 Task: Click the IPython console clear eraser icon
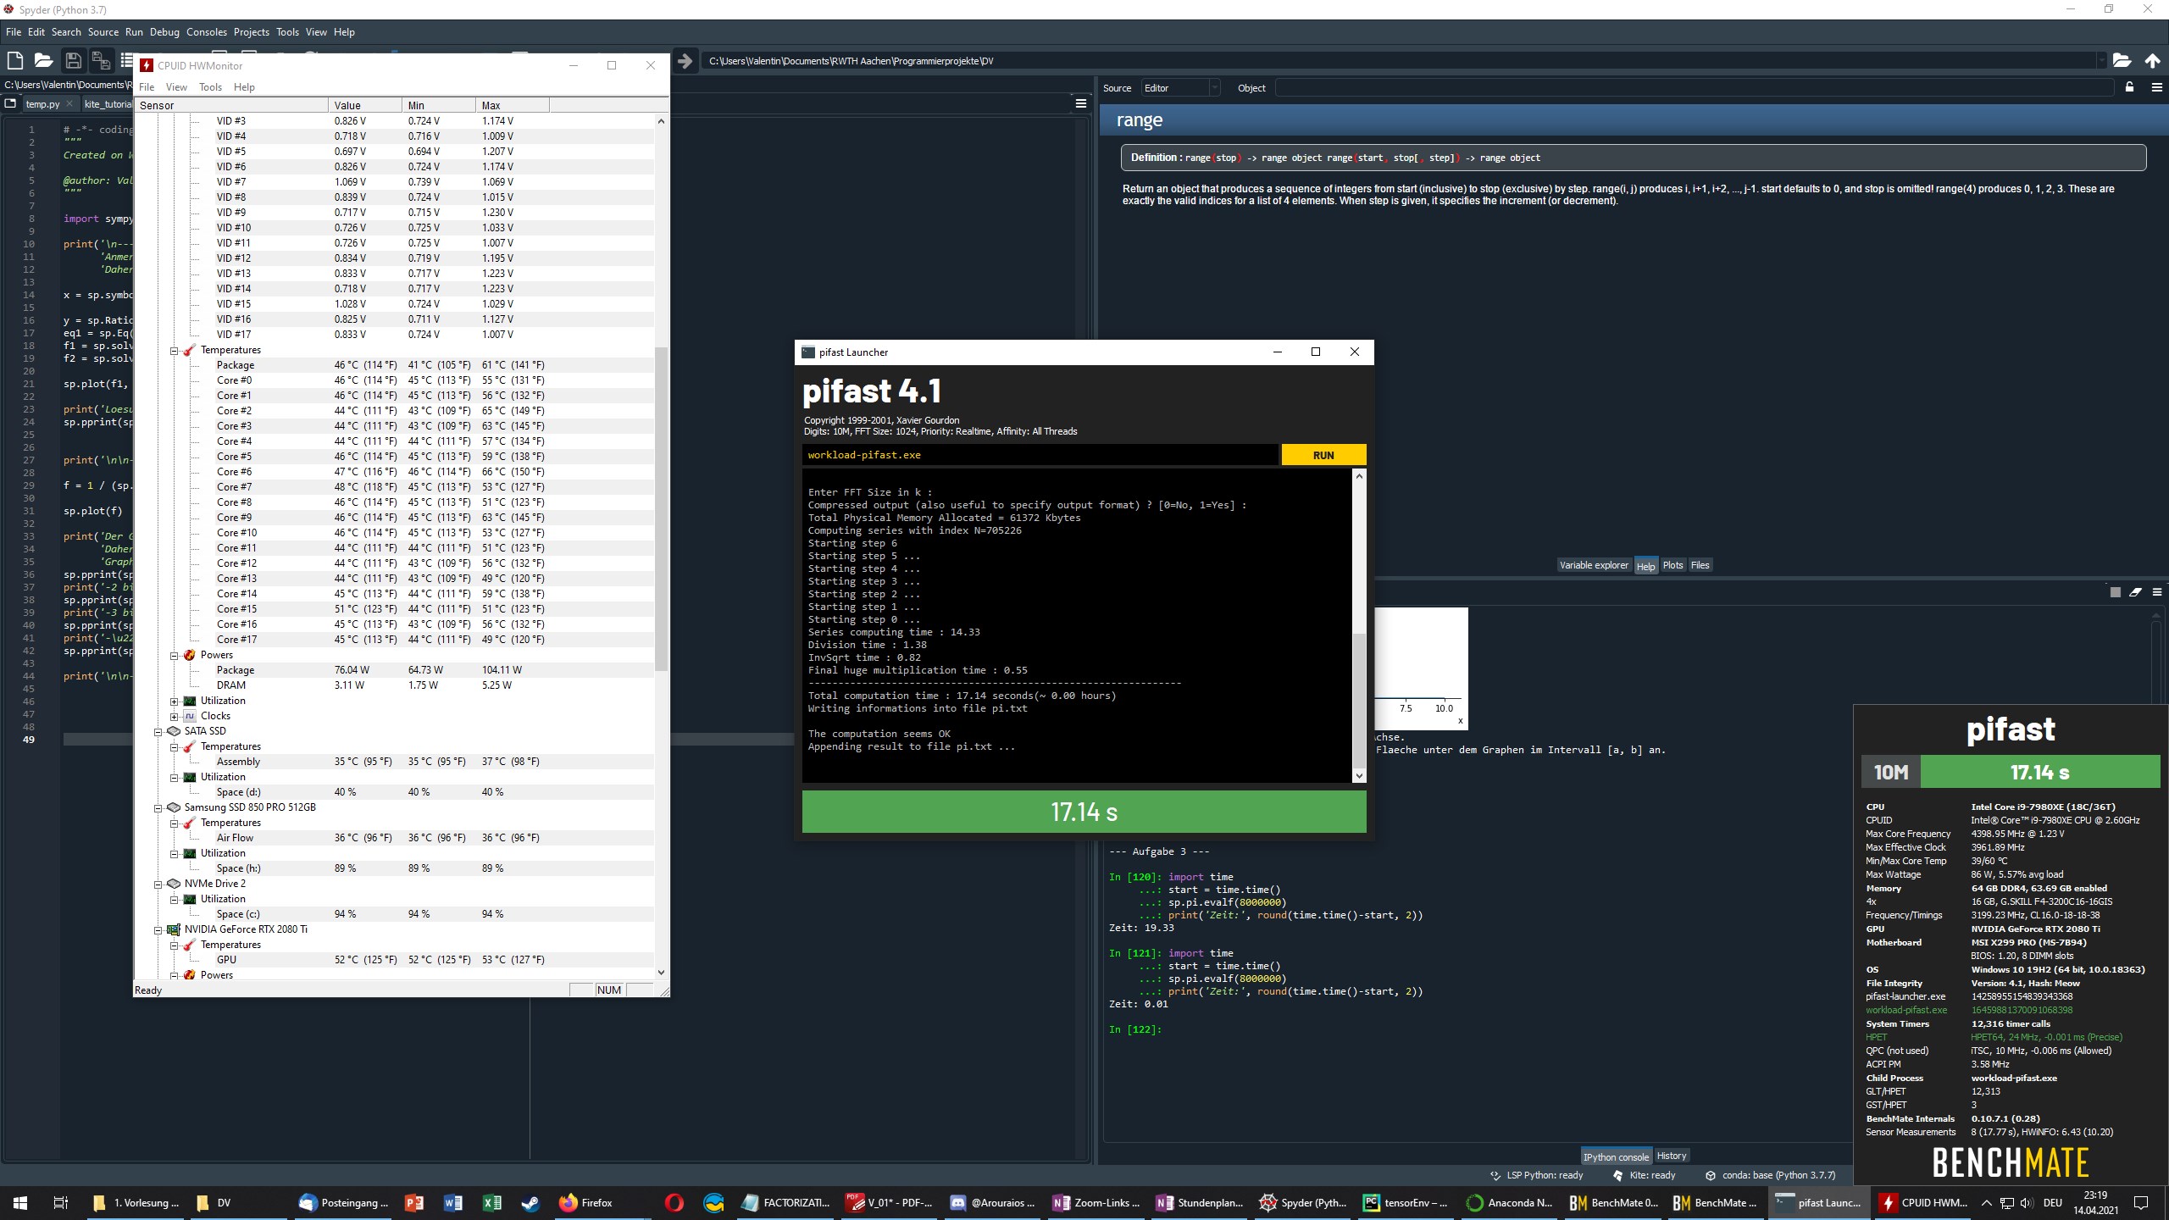(x=2135, y=592)
